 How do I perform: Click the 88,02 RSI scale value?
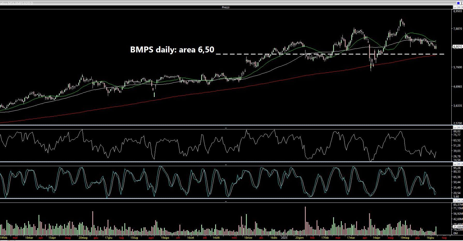pos(457,131)
